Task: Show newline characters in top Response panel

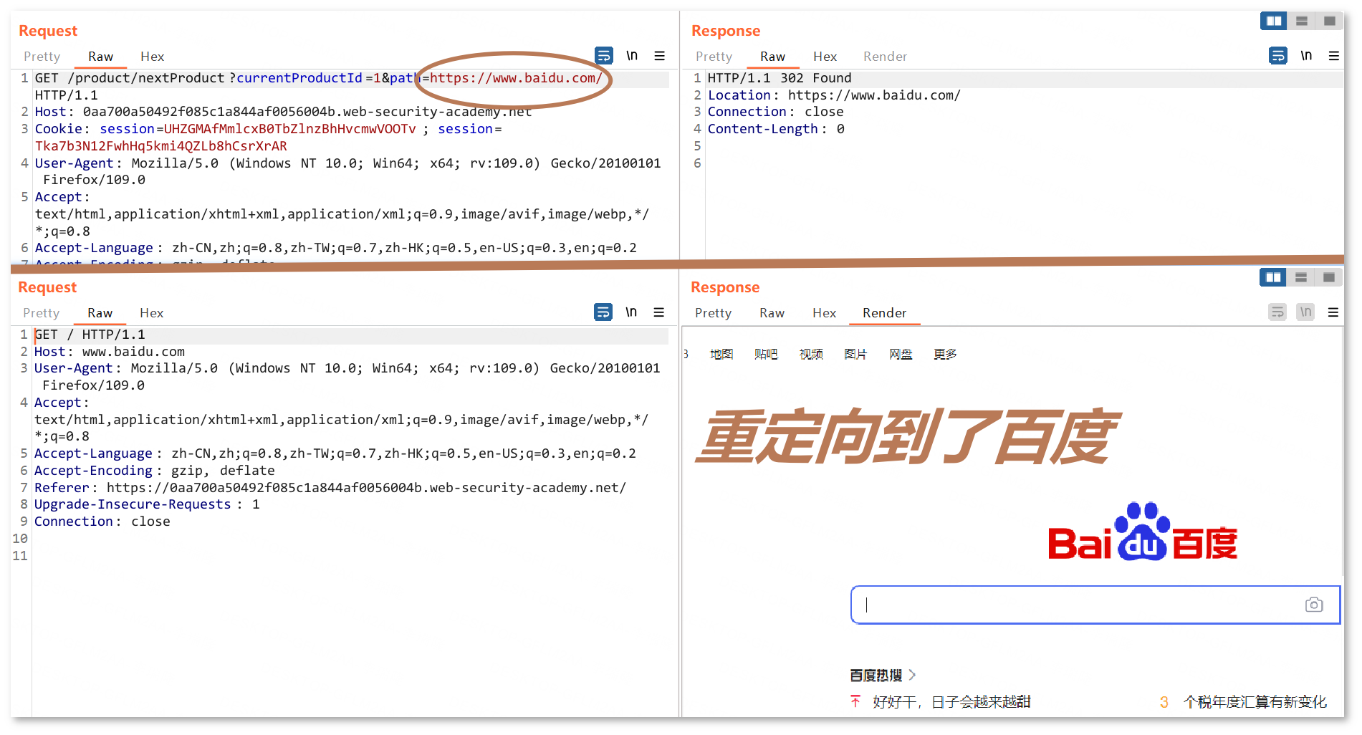Action: [1306, 55]
